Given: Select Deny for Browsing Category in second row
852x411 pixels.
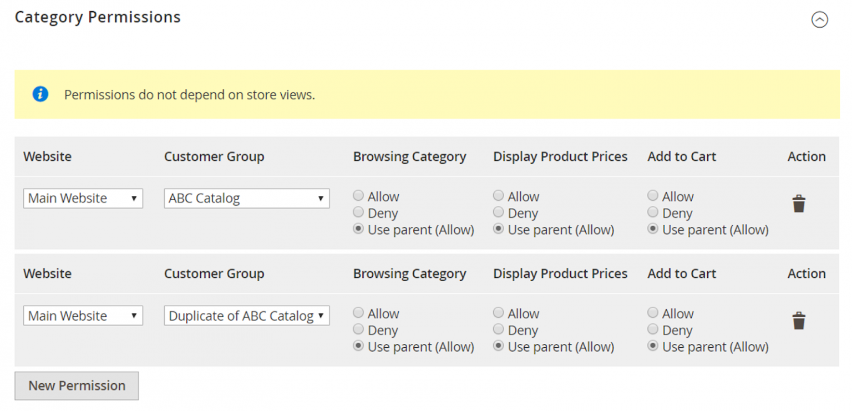Looking at the screenshot, I should pyautogui.click(x=358, y=329).
